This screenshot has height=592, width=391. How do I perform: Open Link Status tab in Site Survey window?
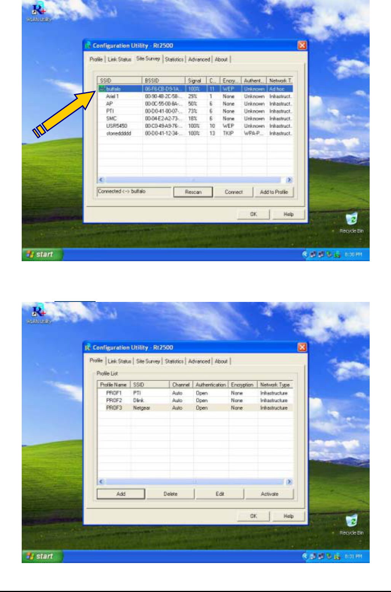click(x=120, y=59)
